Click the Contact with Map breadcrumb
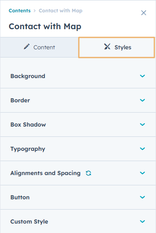Screen dimensions: 156x233 pos(61,11)
